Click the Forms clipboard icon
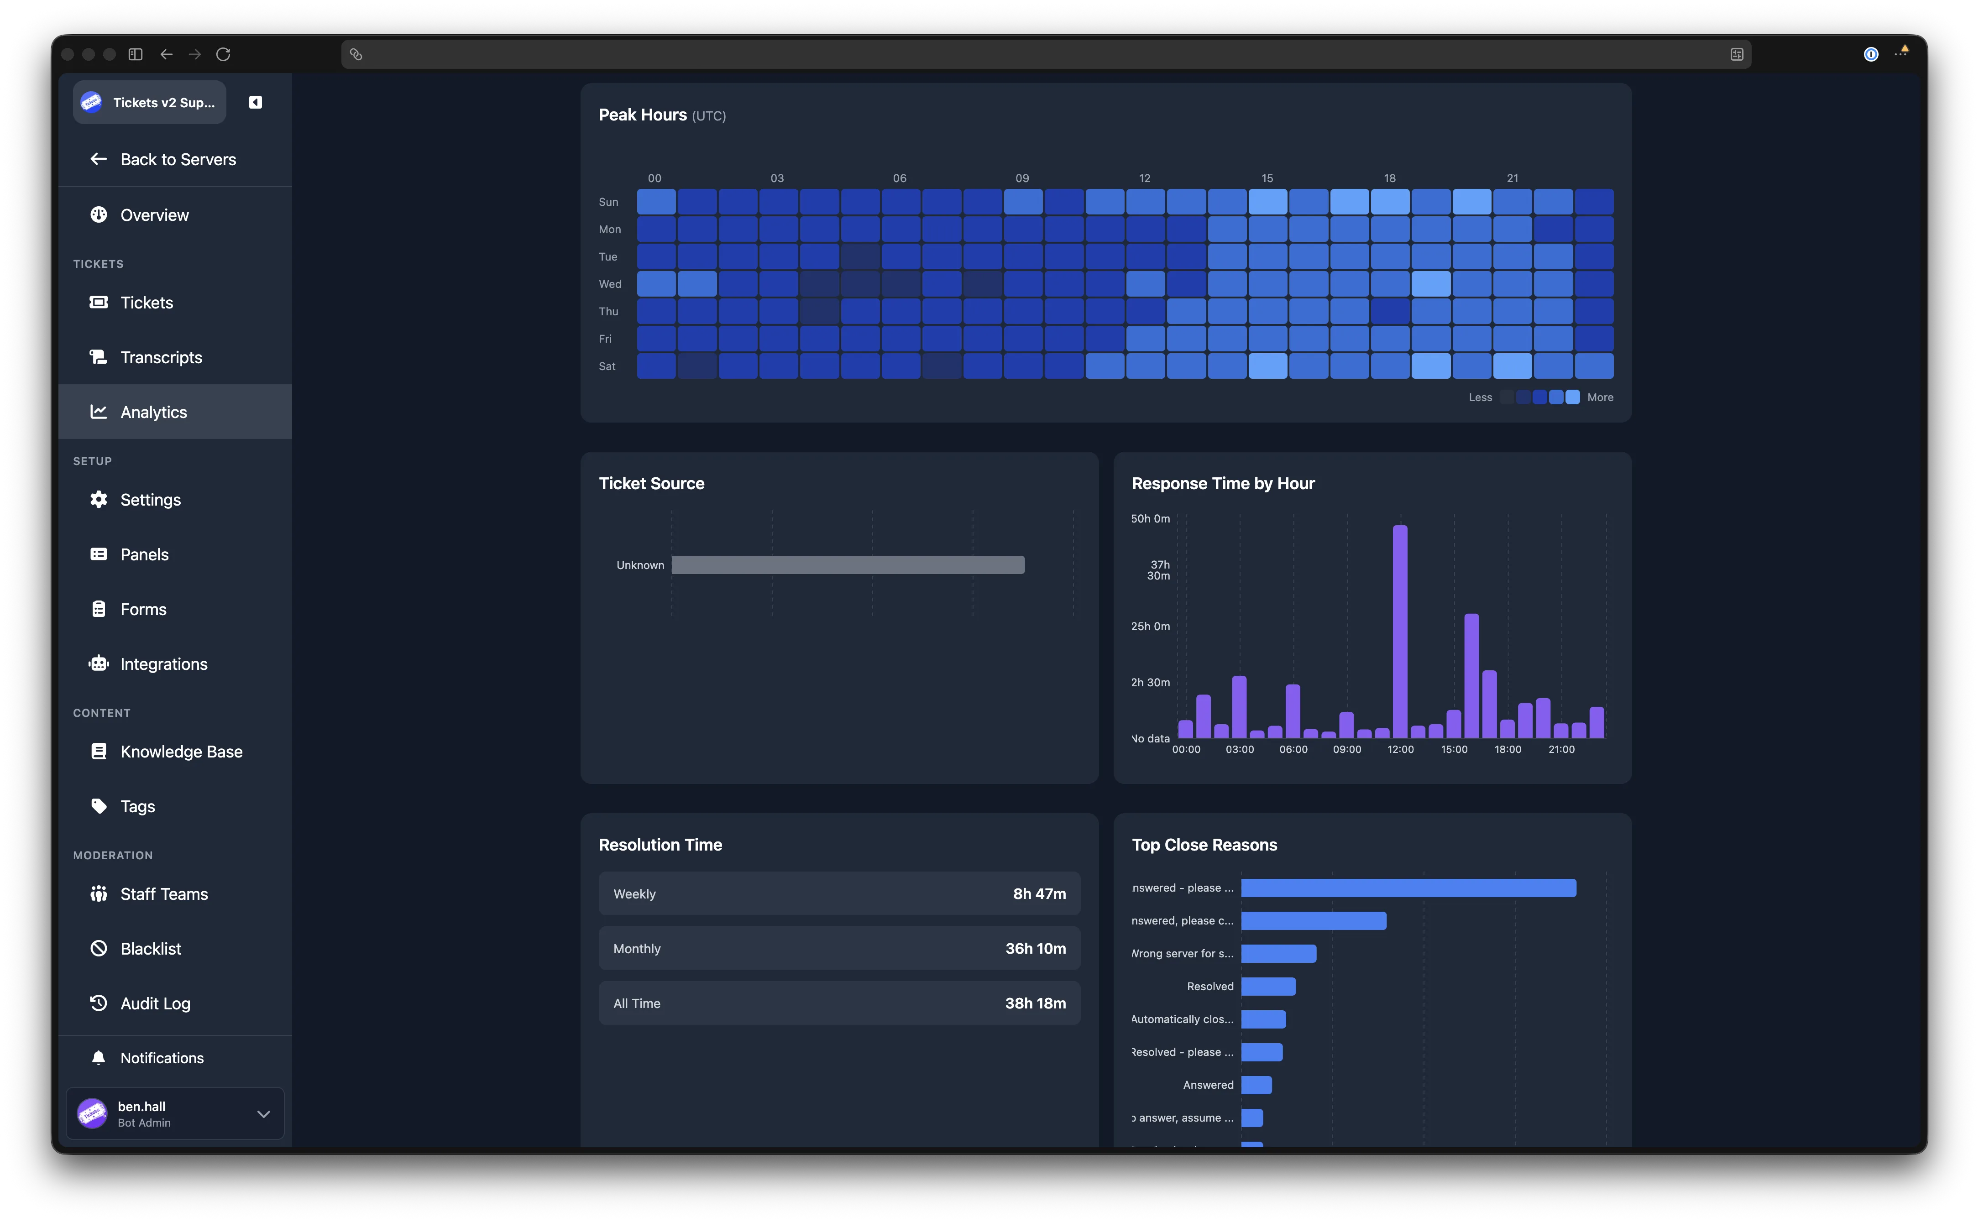This screenshot has width=1979, height=1222. [99, 609]
